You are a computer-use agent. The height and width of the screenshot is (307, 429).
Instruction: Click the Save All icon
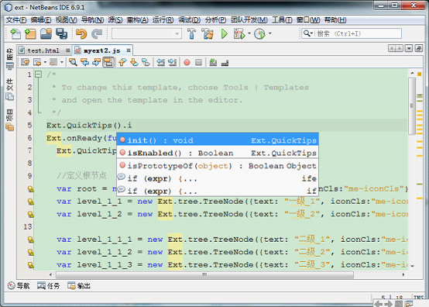61,33
